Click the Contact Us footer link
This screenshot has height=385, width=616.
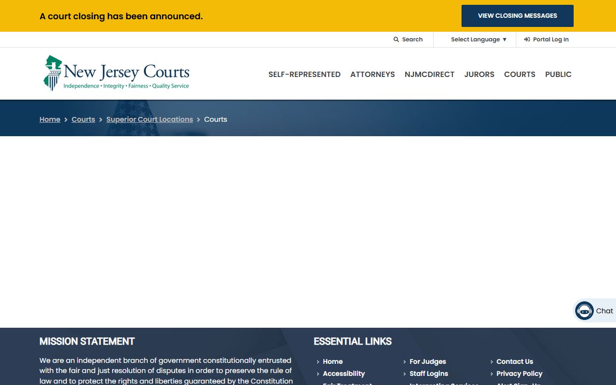[x=515, y=361]
